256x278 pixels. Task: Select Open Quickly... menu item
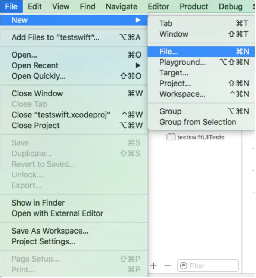(x=38, y=76)
